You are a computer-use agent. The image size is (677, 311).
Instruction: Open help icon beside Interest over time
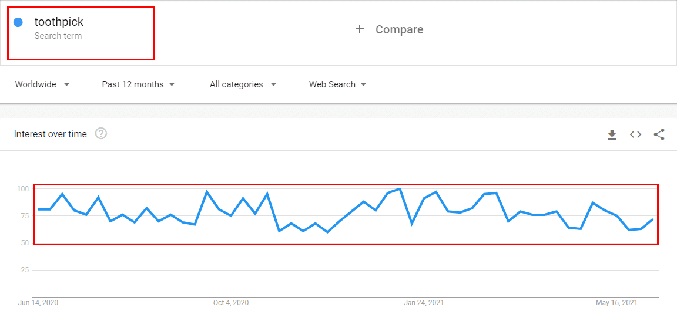pyautogui.click(x=101, y=134)
